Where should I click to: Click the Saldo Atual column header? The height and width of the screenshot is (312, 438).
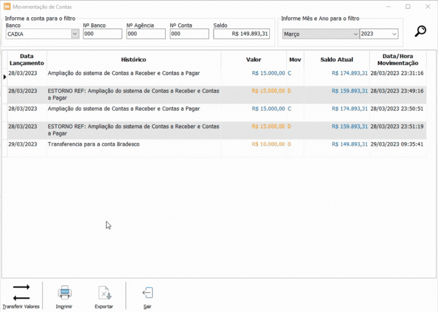(337, 59)
